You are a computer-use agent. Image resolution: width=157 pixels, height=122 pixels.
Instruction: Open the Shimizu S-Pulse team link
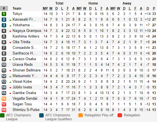26,110
